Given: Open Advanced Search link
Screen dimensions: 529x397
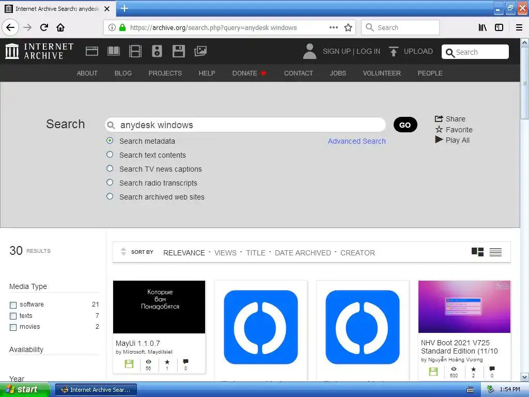Looking at the screenshot, I should [356, 141].
